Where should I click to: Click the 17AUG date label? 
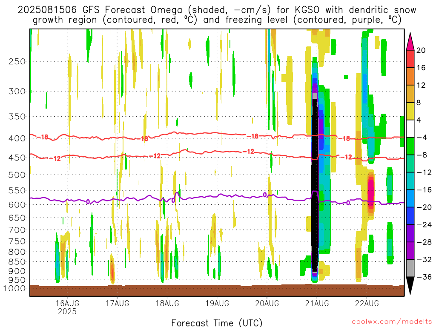click(x=117, y=303)
